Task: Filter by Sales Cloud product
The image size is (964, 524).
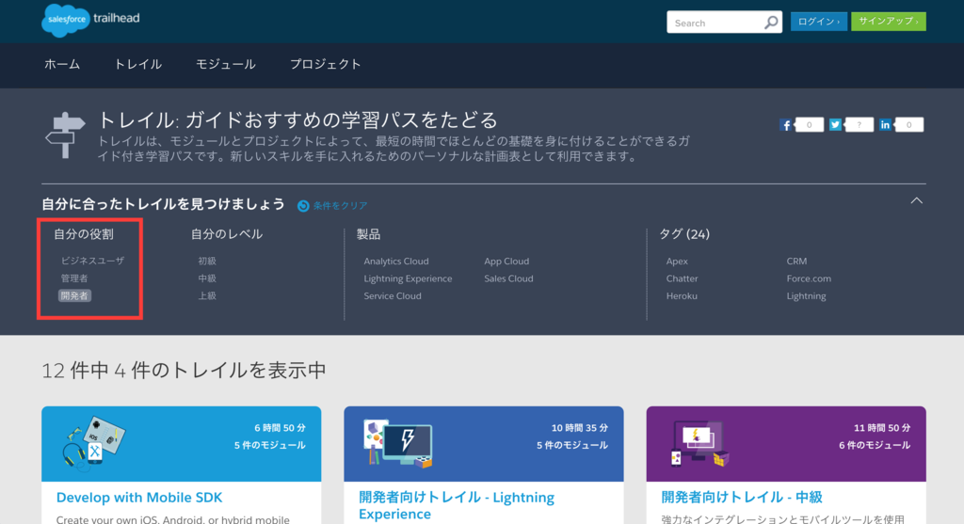Action: 508,278
